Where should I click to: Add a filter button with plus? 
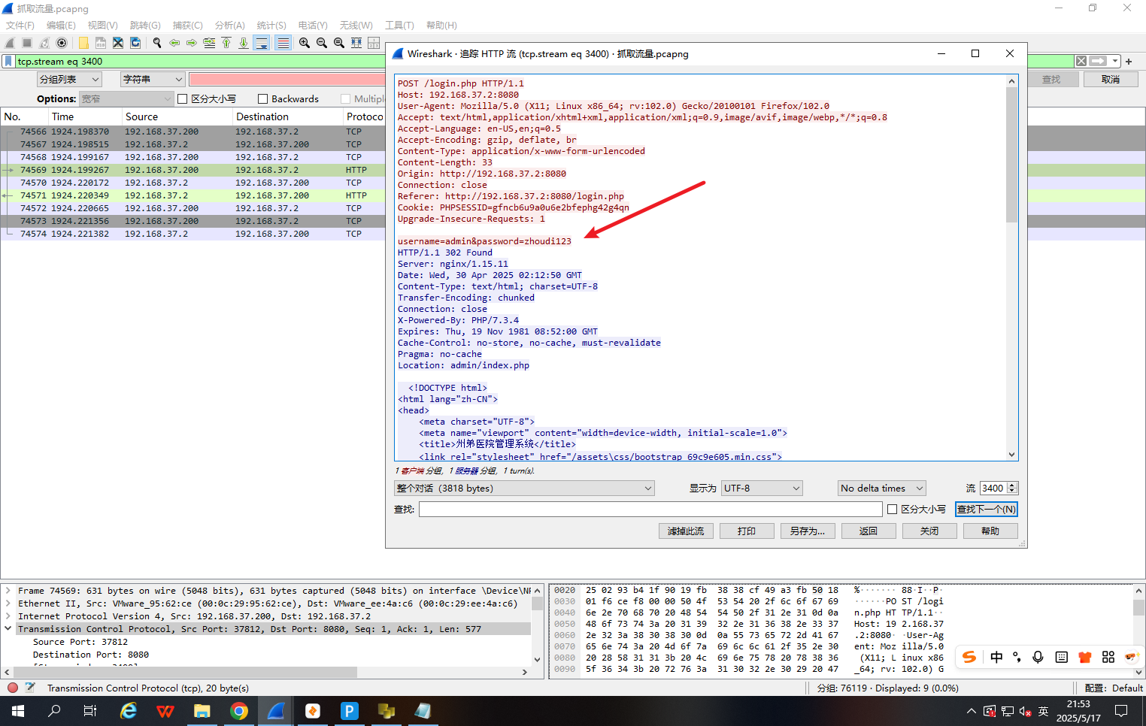(1129, 62)
